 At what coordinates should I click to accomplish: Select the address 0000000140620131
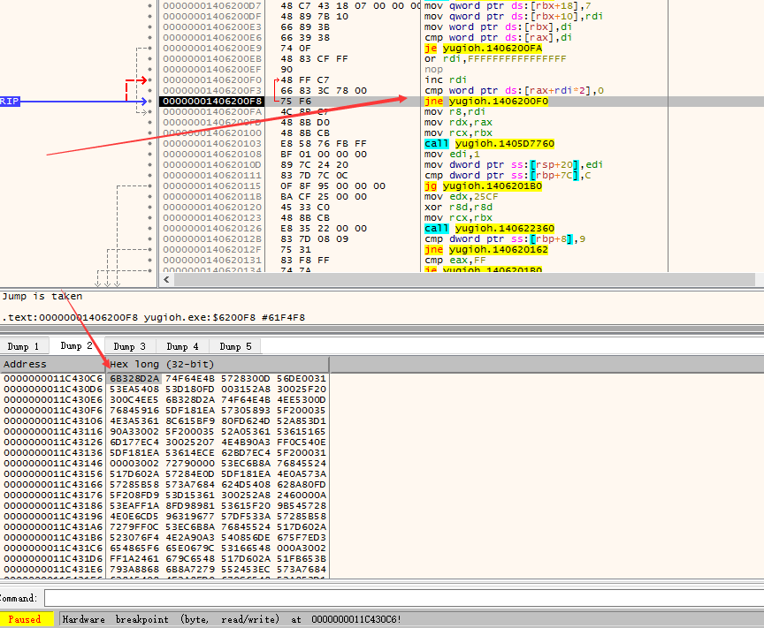(212, 260)
